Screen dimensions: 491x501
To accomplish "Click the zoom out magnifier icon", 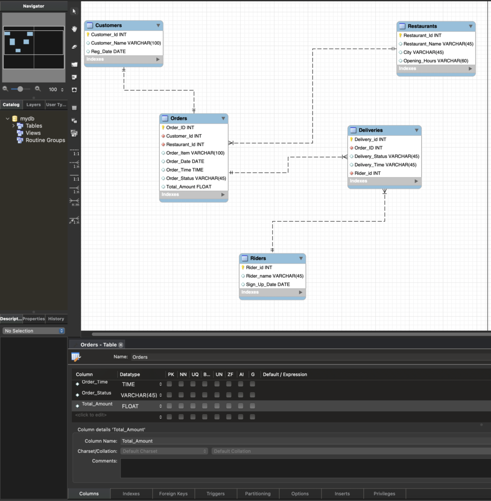I will coord(5,89).
